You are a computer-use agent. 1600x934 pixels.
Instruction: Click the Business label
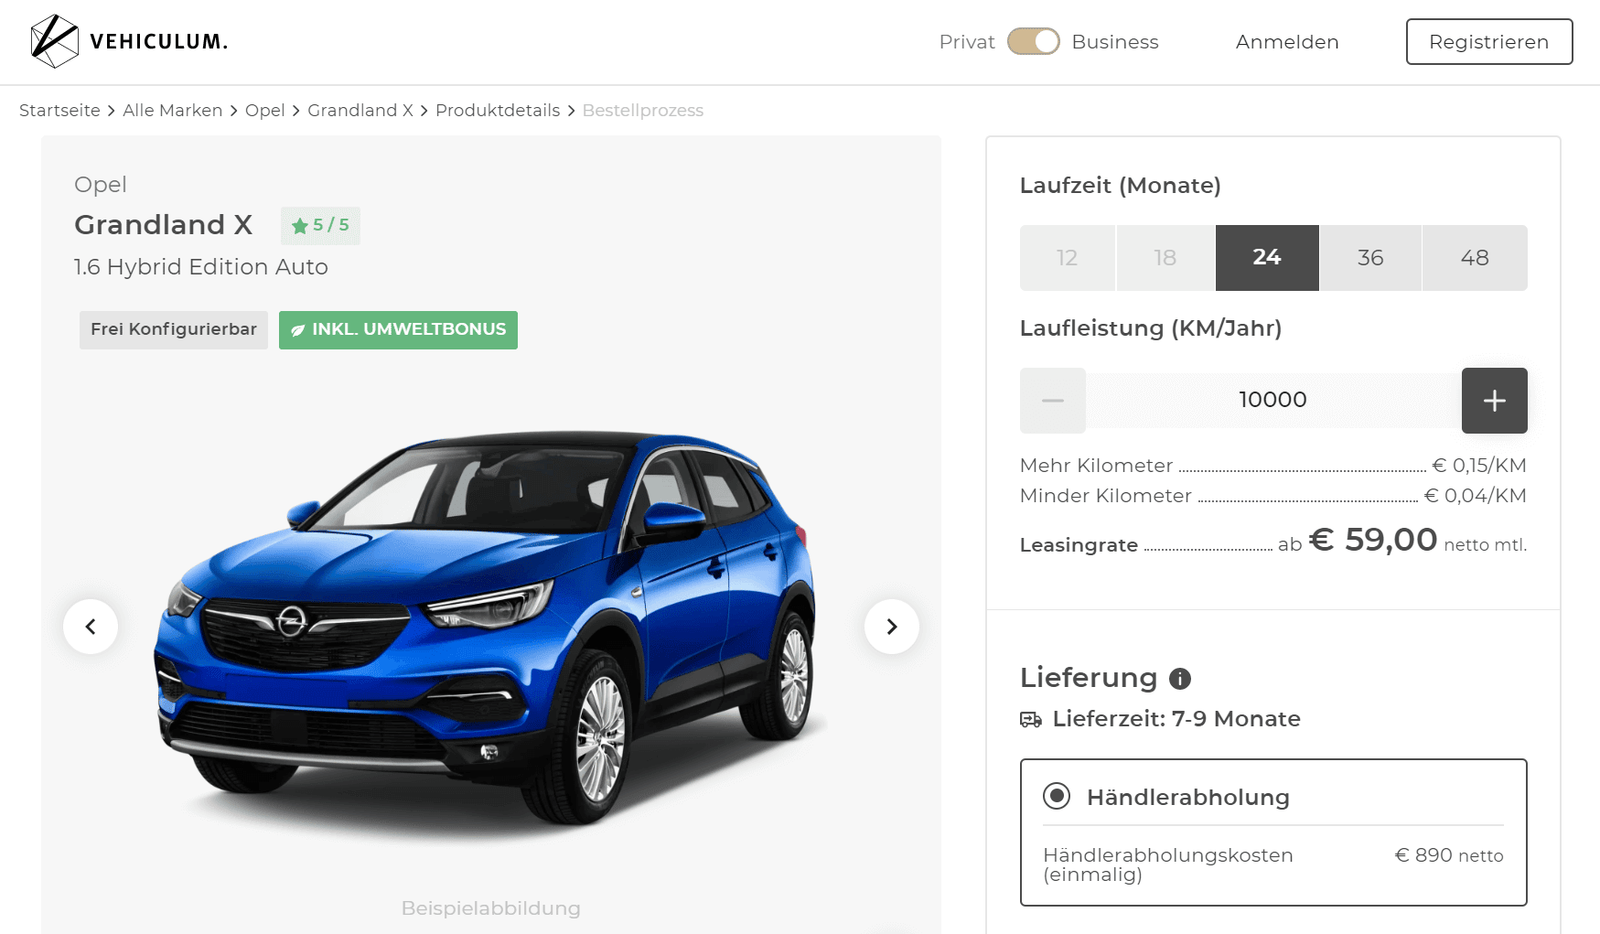(x=1115, y=42)
